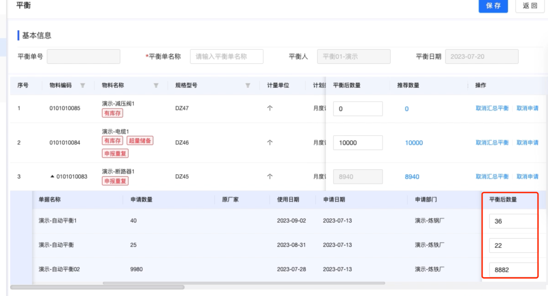Click department cell 演示-炼钢厂
The image size is (548, 296).
point(430,220)
